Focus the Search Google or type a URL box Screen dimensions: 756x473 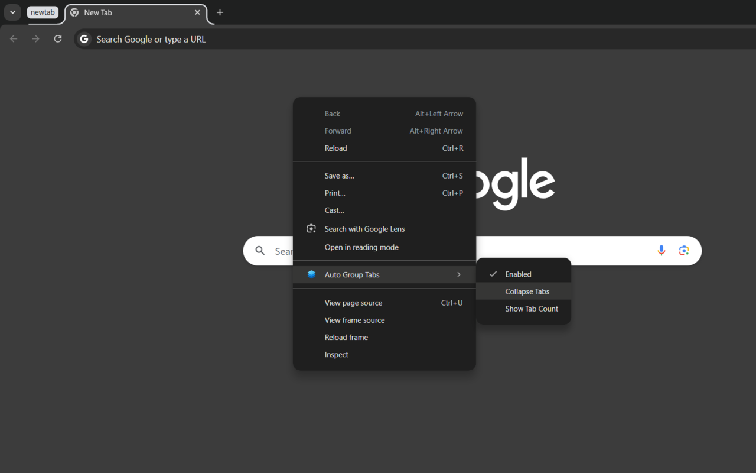[x=413, y=39]
